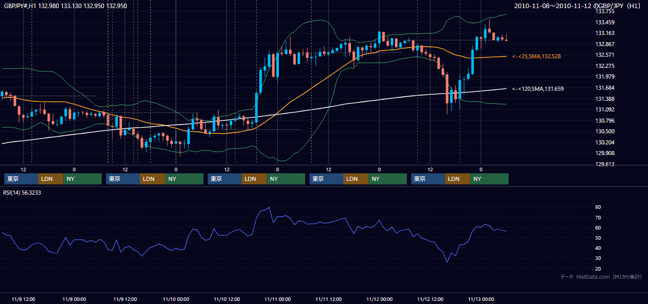
Task: Click price axis value 131.388
Action: 606,99
